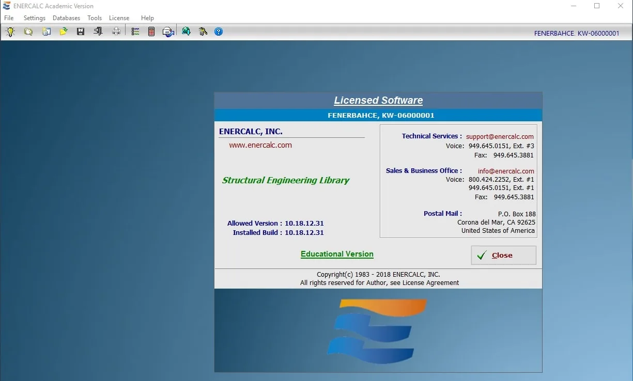Viewport: 633px width, 381px height.
Task: Click the floppy disk save icon
Action: click(x=81, y=32)
